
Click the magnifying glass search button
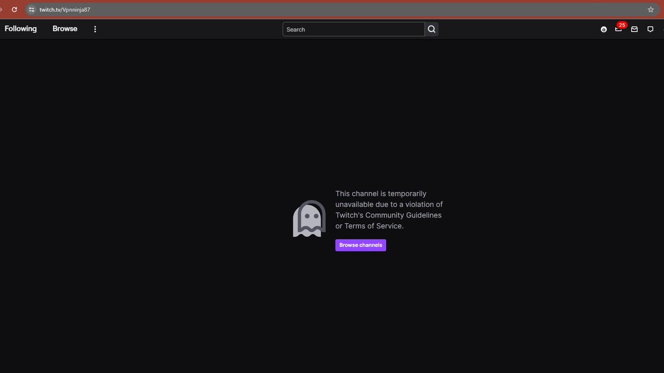pos(432,29)
